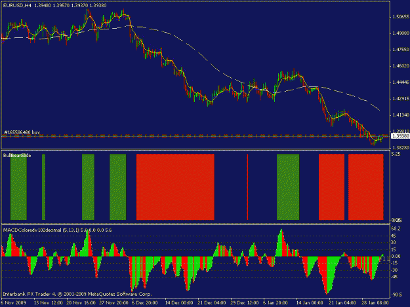410x307 pixels.
Task: Click the EURUSD,H4 chart title text
Action: point(17,5)
